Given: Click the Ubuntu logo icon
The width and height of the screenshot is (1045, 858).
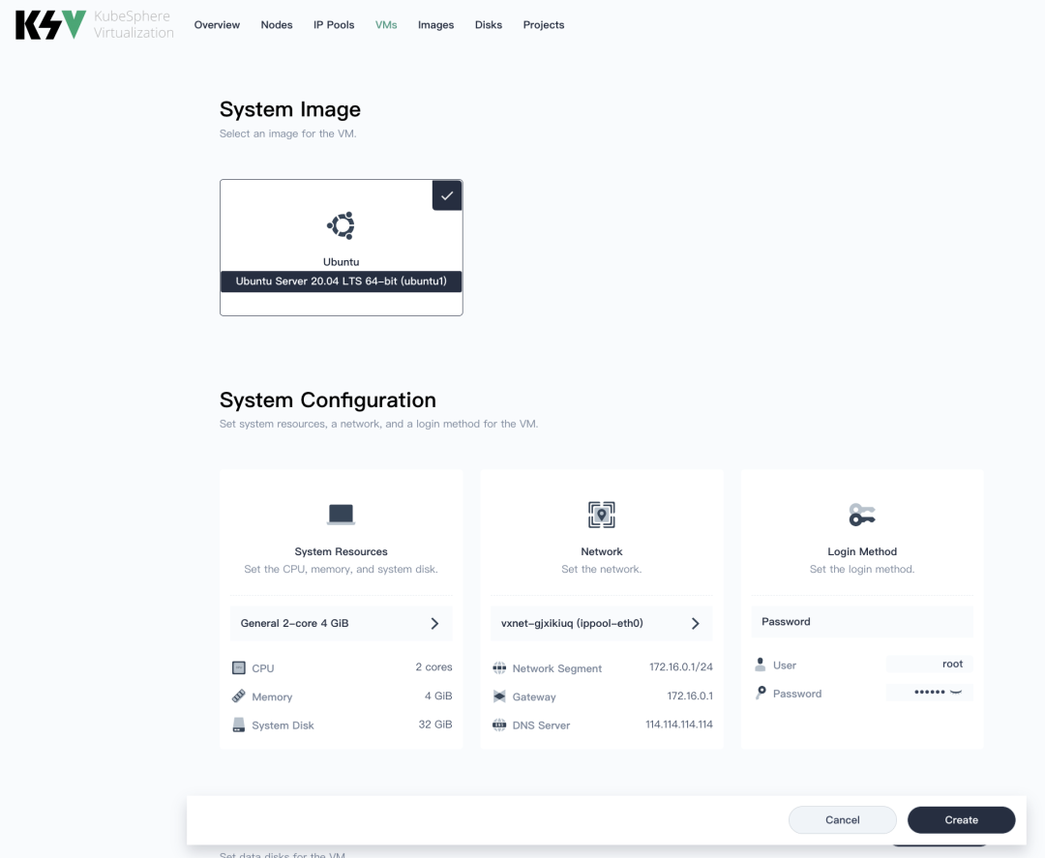Looking at the screenshot, I should pyautogui.click(x=341, y=225).
